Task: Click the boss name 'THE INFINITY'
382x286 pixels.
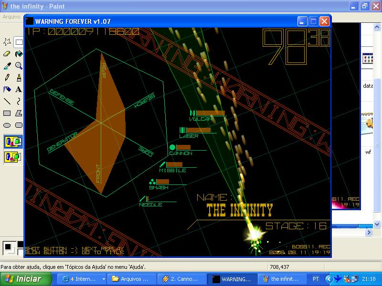Action: click(240, 210)
